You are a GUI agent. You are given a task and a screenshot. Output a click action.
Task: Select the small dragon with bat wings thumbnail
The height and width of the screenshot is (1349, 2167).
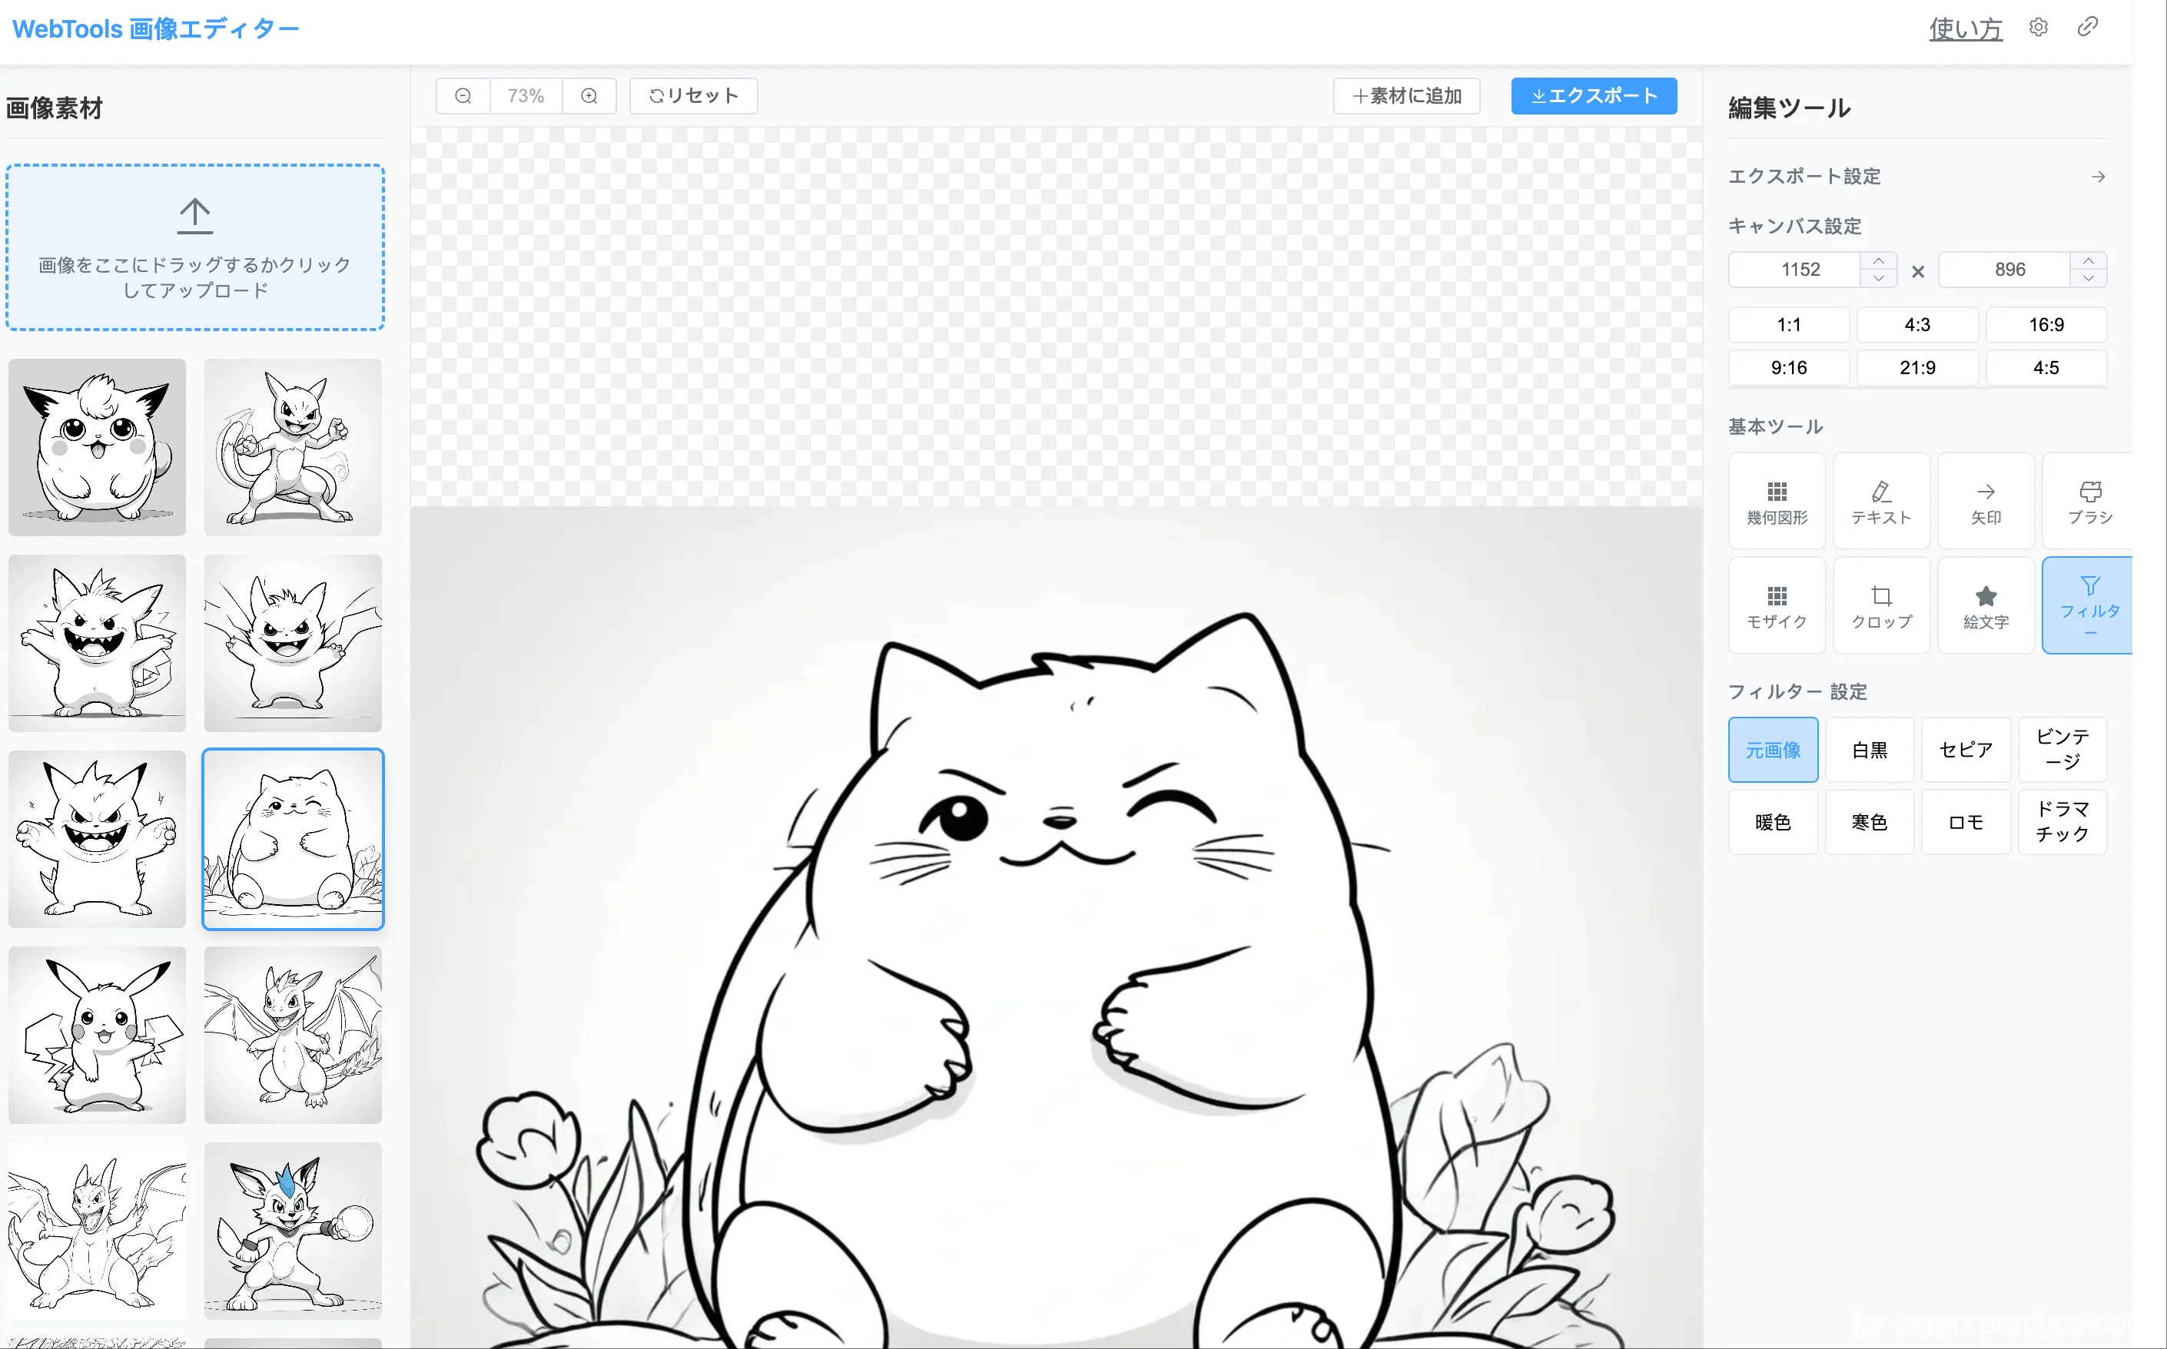[293, 1035]
